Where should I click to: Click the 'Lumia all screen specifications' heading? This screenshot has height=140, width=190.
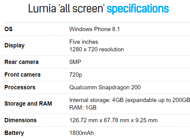click(x=98, y=8)
